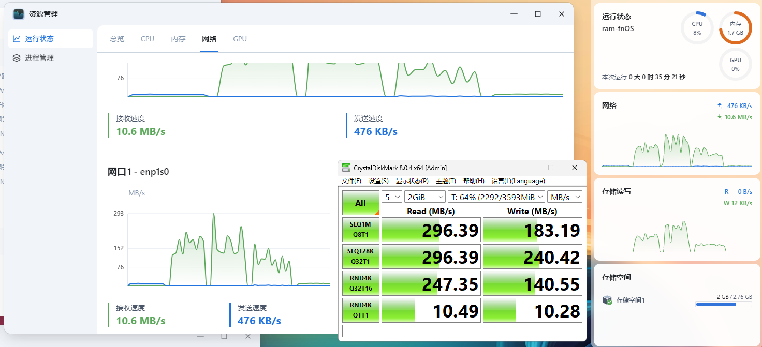Click SEQ128K write result 240.42
This screenshot has width=762, height=347.
(533, 257)
